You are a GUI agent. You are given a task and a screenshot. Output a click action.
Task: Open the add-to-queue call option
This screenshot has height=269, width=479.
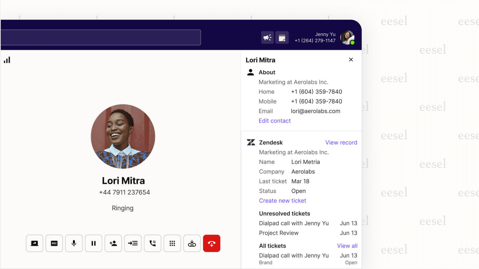coord(133,243)
